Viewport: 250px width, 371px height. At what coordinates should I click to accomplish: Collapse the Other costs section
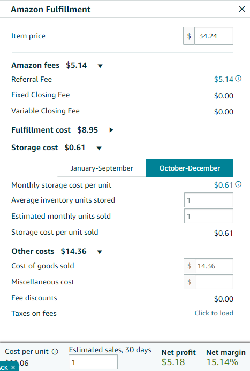[x=100, y=252]
